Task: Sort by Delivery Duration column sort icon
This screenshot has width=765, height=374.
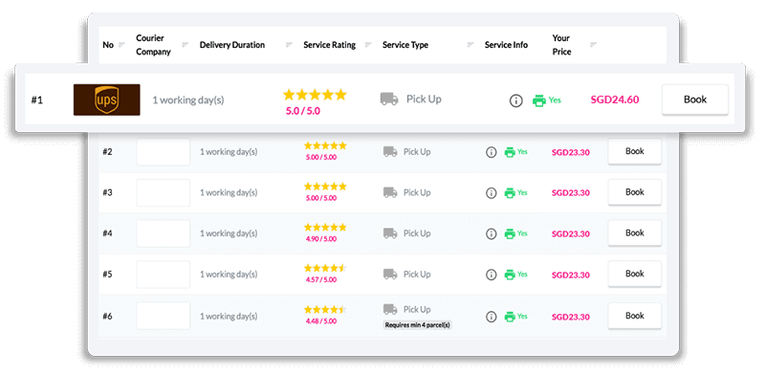Action: coord(290,45)
